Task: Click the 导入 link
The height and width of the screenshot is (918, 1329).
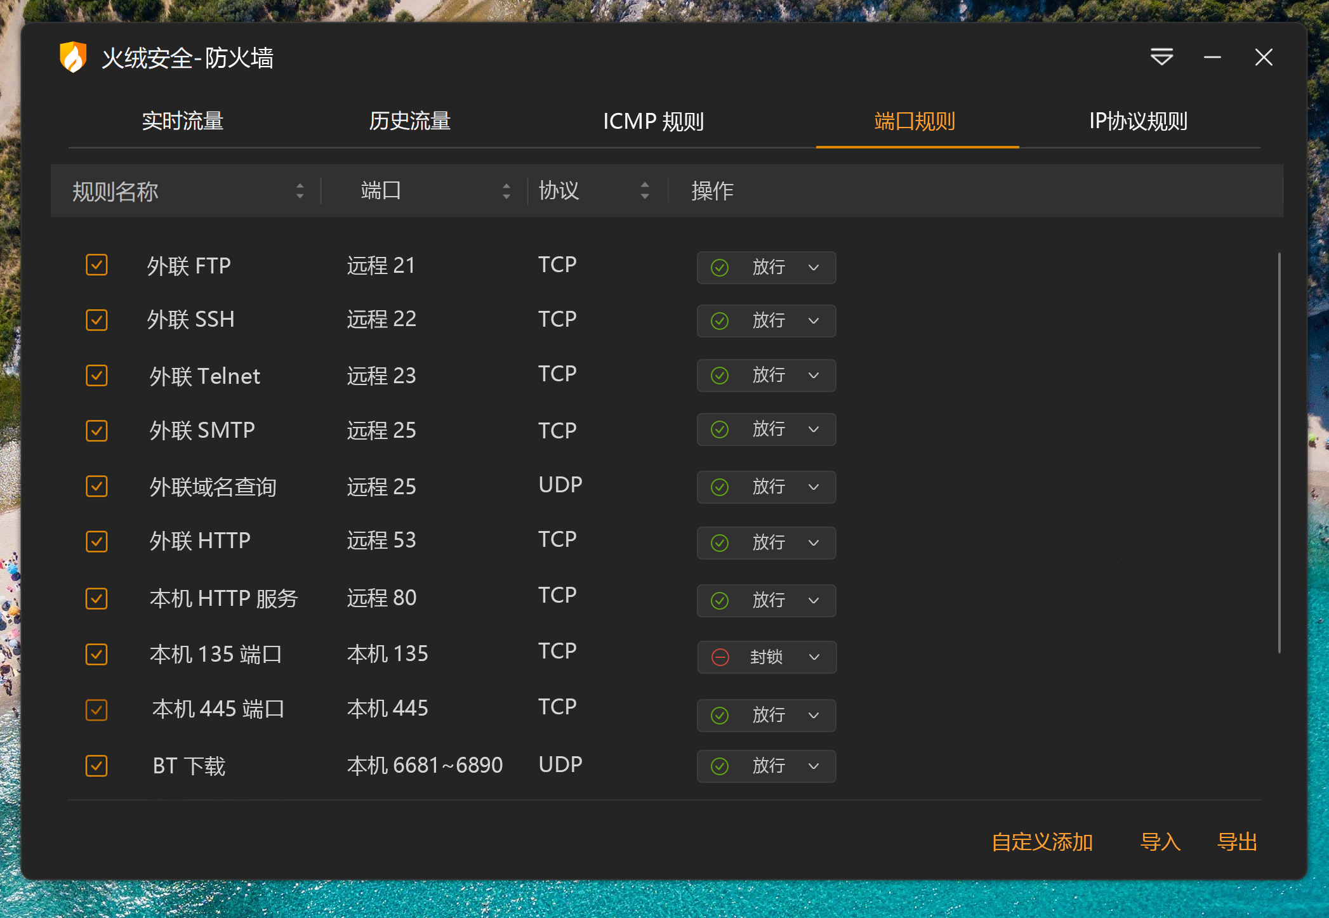Action: tap(1160, 842)
